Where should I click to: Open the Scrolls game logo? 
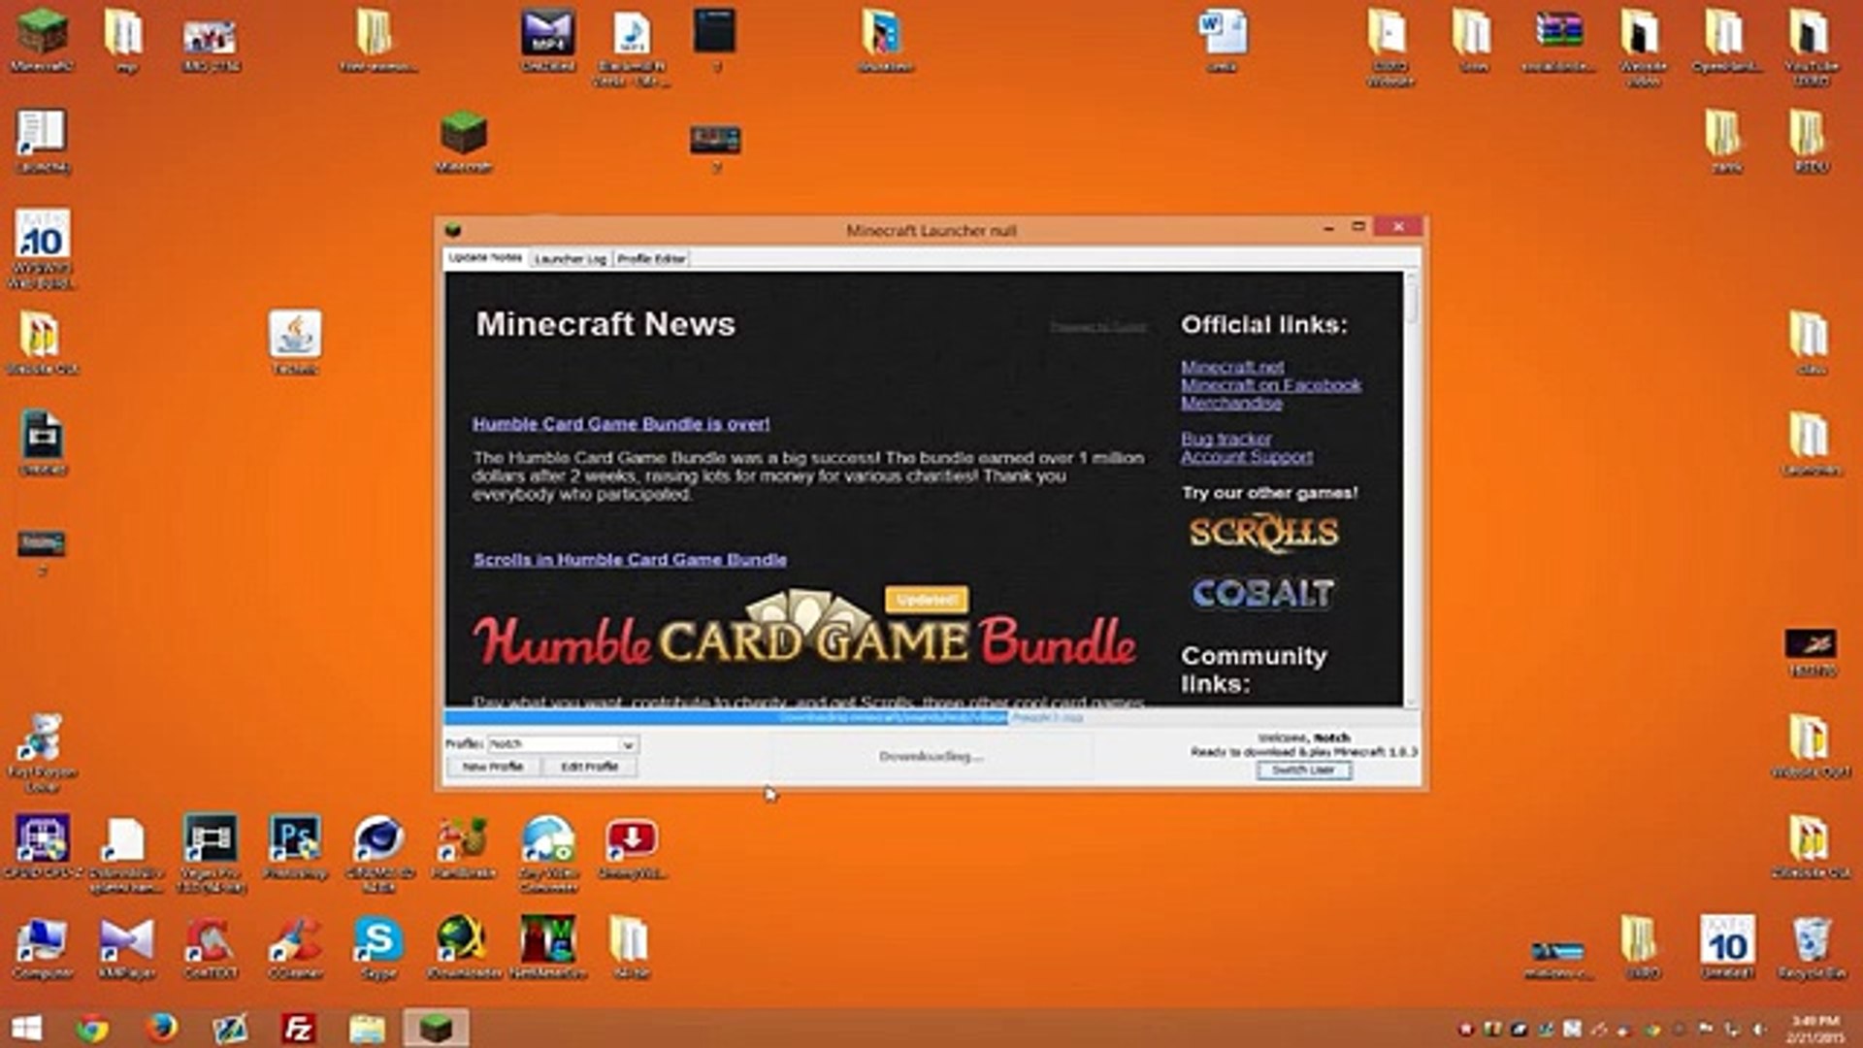1263,533
